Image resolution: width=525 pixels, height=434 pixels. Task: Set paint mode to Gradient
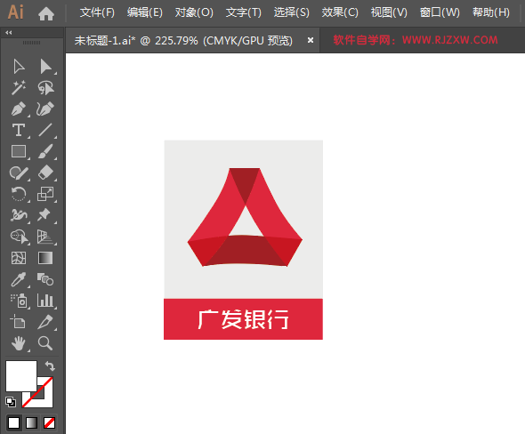(x=31, y=422)
